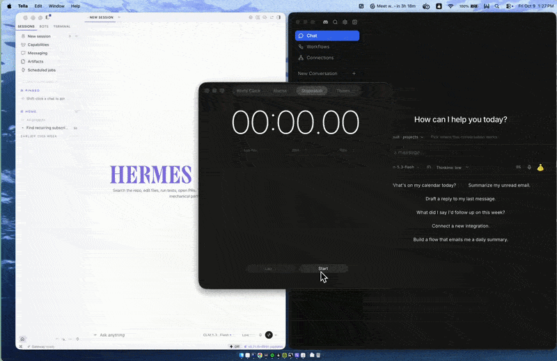Click the Artifacts document icon

click(x=23, y=61)
